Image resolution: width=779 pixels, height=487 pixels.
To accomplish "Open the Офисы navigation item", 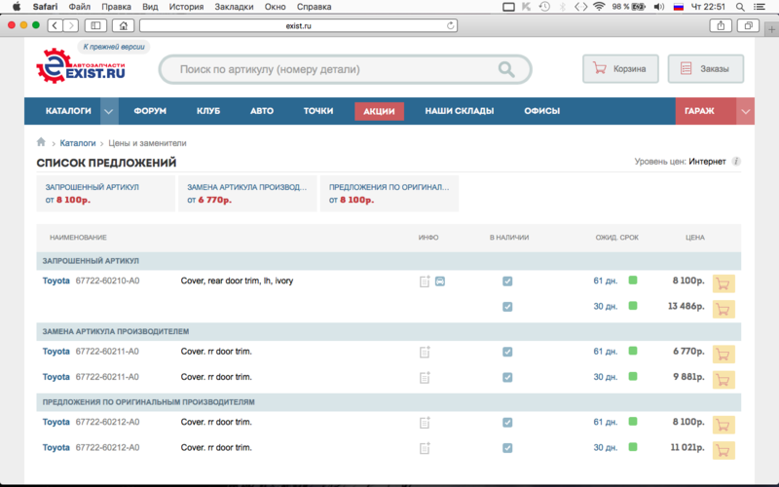I will (x=542, y=111).
